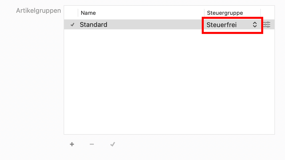The width and height of the screenshot is (285, 160).
Task: Click the Artikelgruppen label
Action: [38, 11]
